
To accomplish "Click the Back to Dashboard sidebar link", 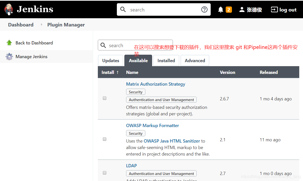I will point(34,43).
